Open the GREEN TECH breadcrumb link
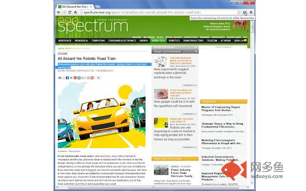Image resolution: width=306 pixels, height=191 pixels. click(x=64, y=48)
